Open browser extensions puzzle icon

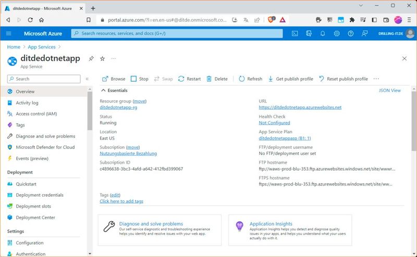pyautogui.click(x=352, y=20)
